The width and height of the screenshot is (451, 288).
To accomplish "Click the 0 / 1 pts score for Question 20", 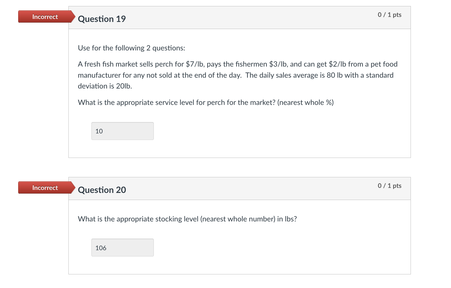I will tap(389, 186).
